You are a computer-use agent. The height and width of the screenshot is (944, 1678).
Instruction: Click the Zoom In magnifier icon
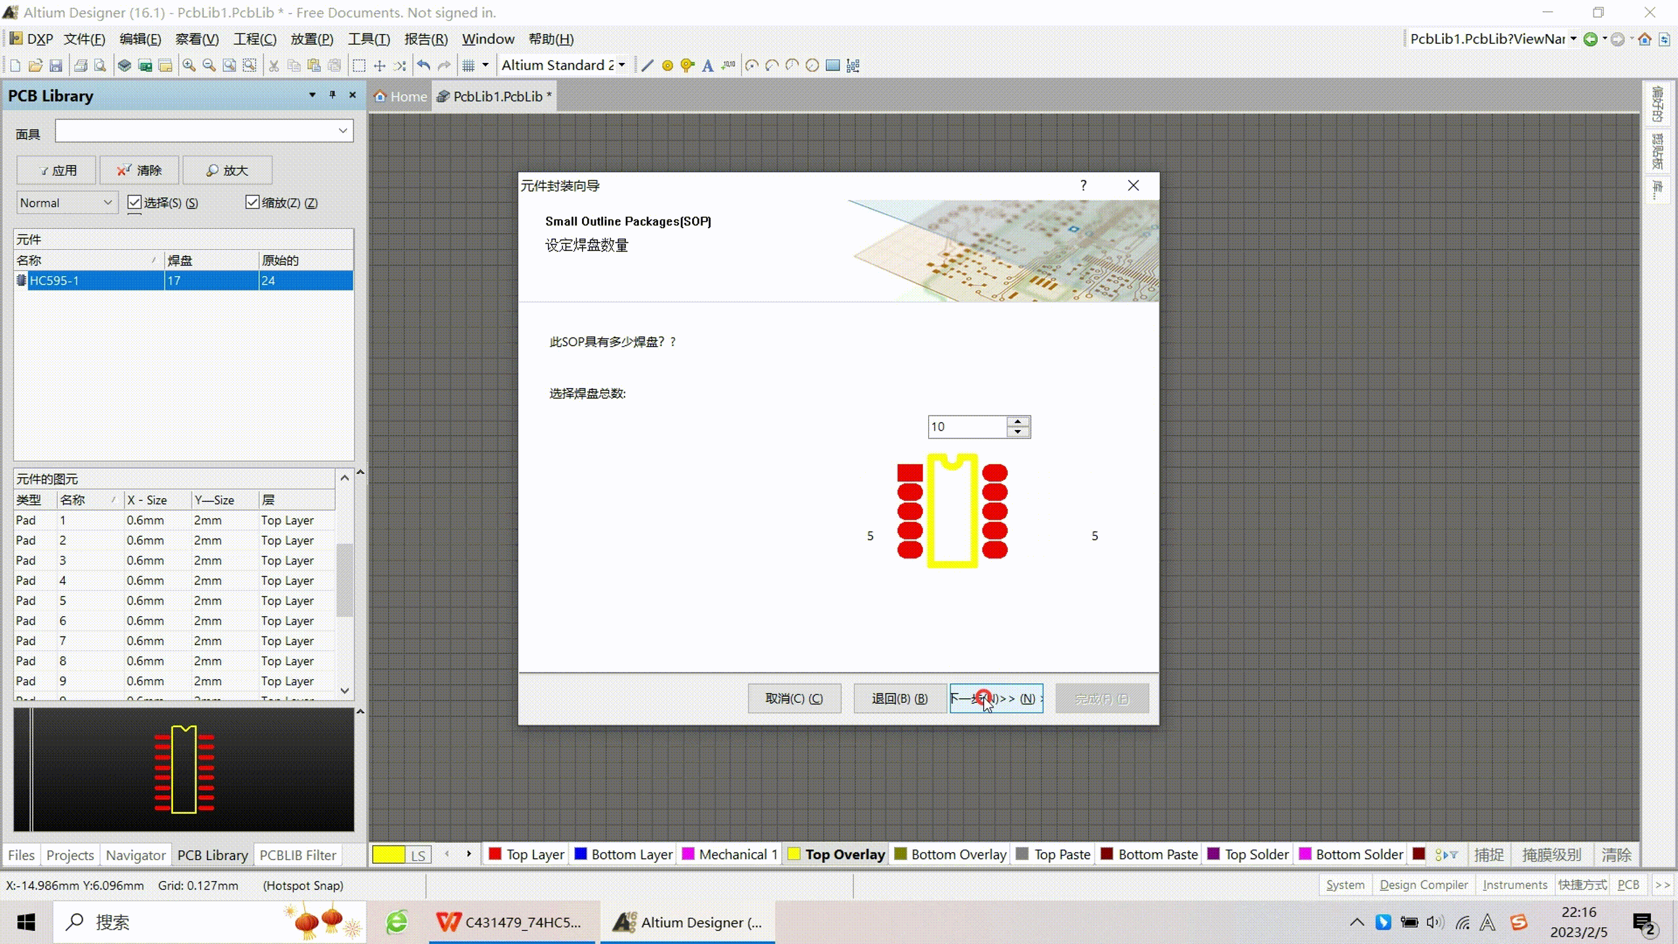point(189,66)
